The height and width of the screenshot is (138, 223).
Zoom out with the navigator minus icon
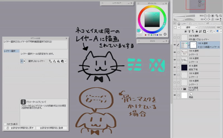click(205, 16)
